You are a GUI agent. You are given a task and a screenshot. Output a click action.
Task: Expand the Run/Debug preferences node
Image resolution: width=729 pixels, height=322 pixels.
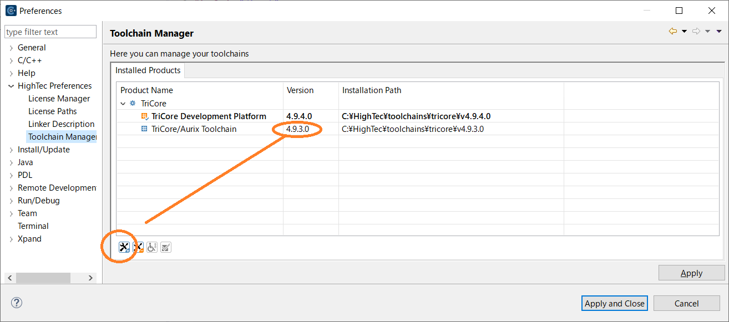pyautogui.click(x=11, y=201)
